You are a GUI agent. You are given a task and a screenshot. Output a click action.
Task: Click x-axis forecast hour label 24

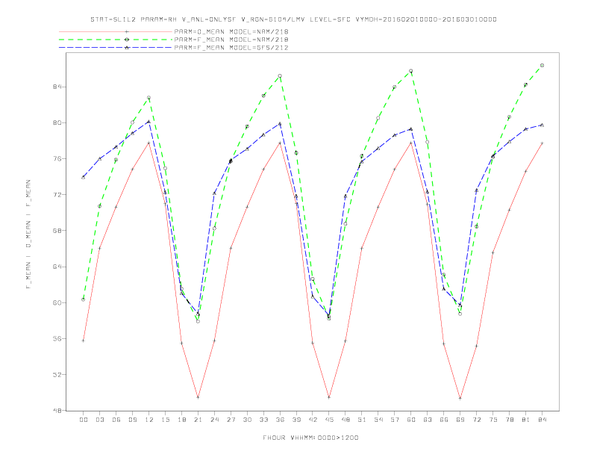[x=214, y=420]
